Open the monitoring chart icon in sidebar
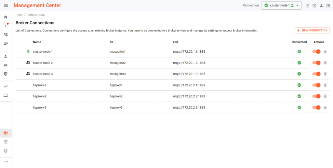333x168 pixels. 6,87
